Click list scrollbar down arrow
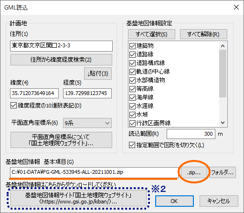 pyautogui.click(x=223, y=123)
